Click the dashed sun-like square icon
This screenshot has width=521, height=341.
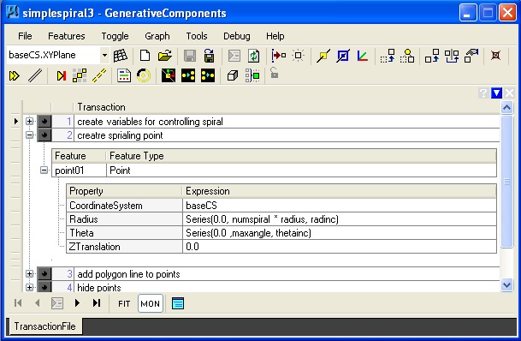298,55
